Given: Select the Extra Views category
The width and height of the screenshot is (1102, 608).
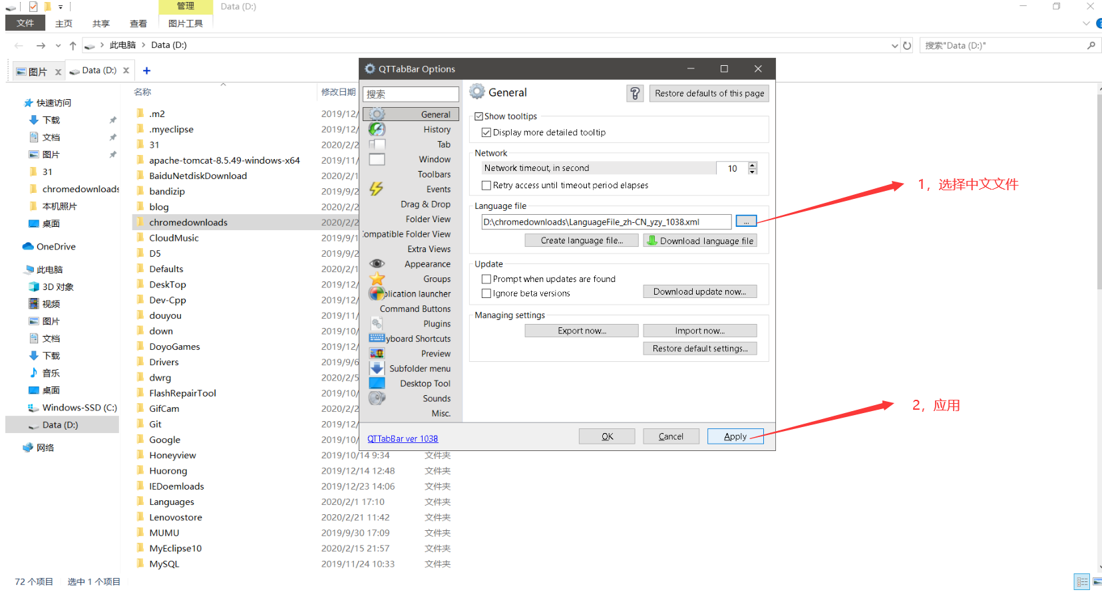Looking at the screenshot, I should [x=429, y=249].
